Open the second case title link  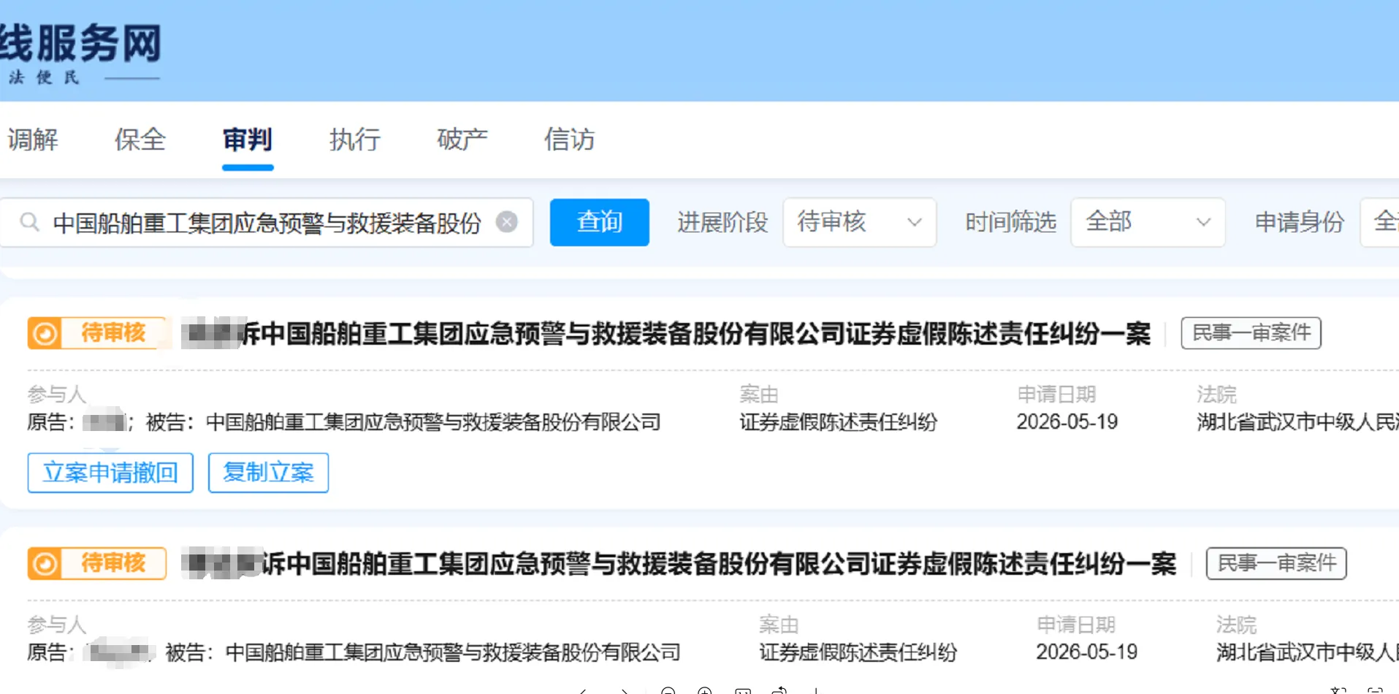[679, 564]
